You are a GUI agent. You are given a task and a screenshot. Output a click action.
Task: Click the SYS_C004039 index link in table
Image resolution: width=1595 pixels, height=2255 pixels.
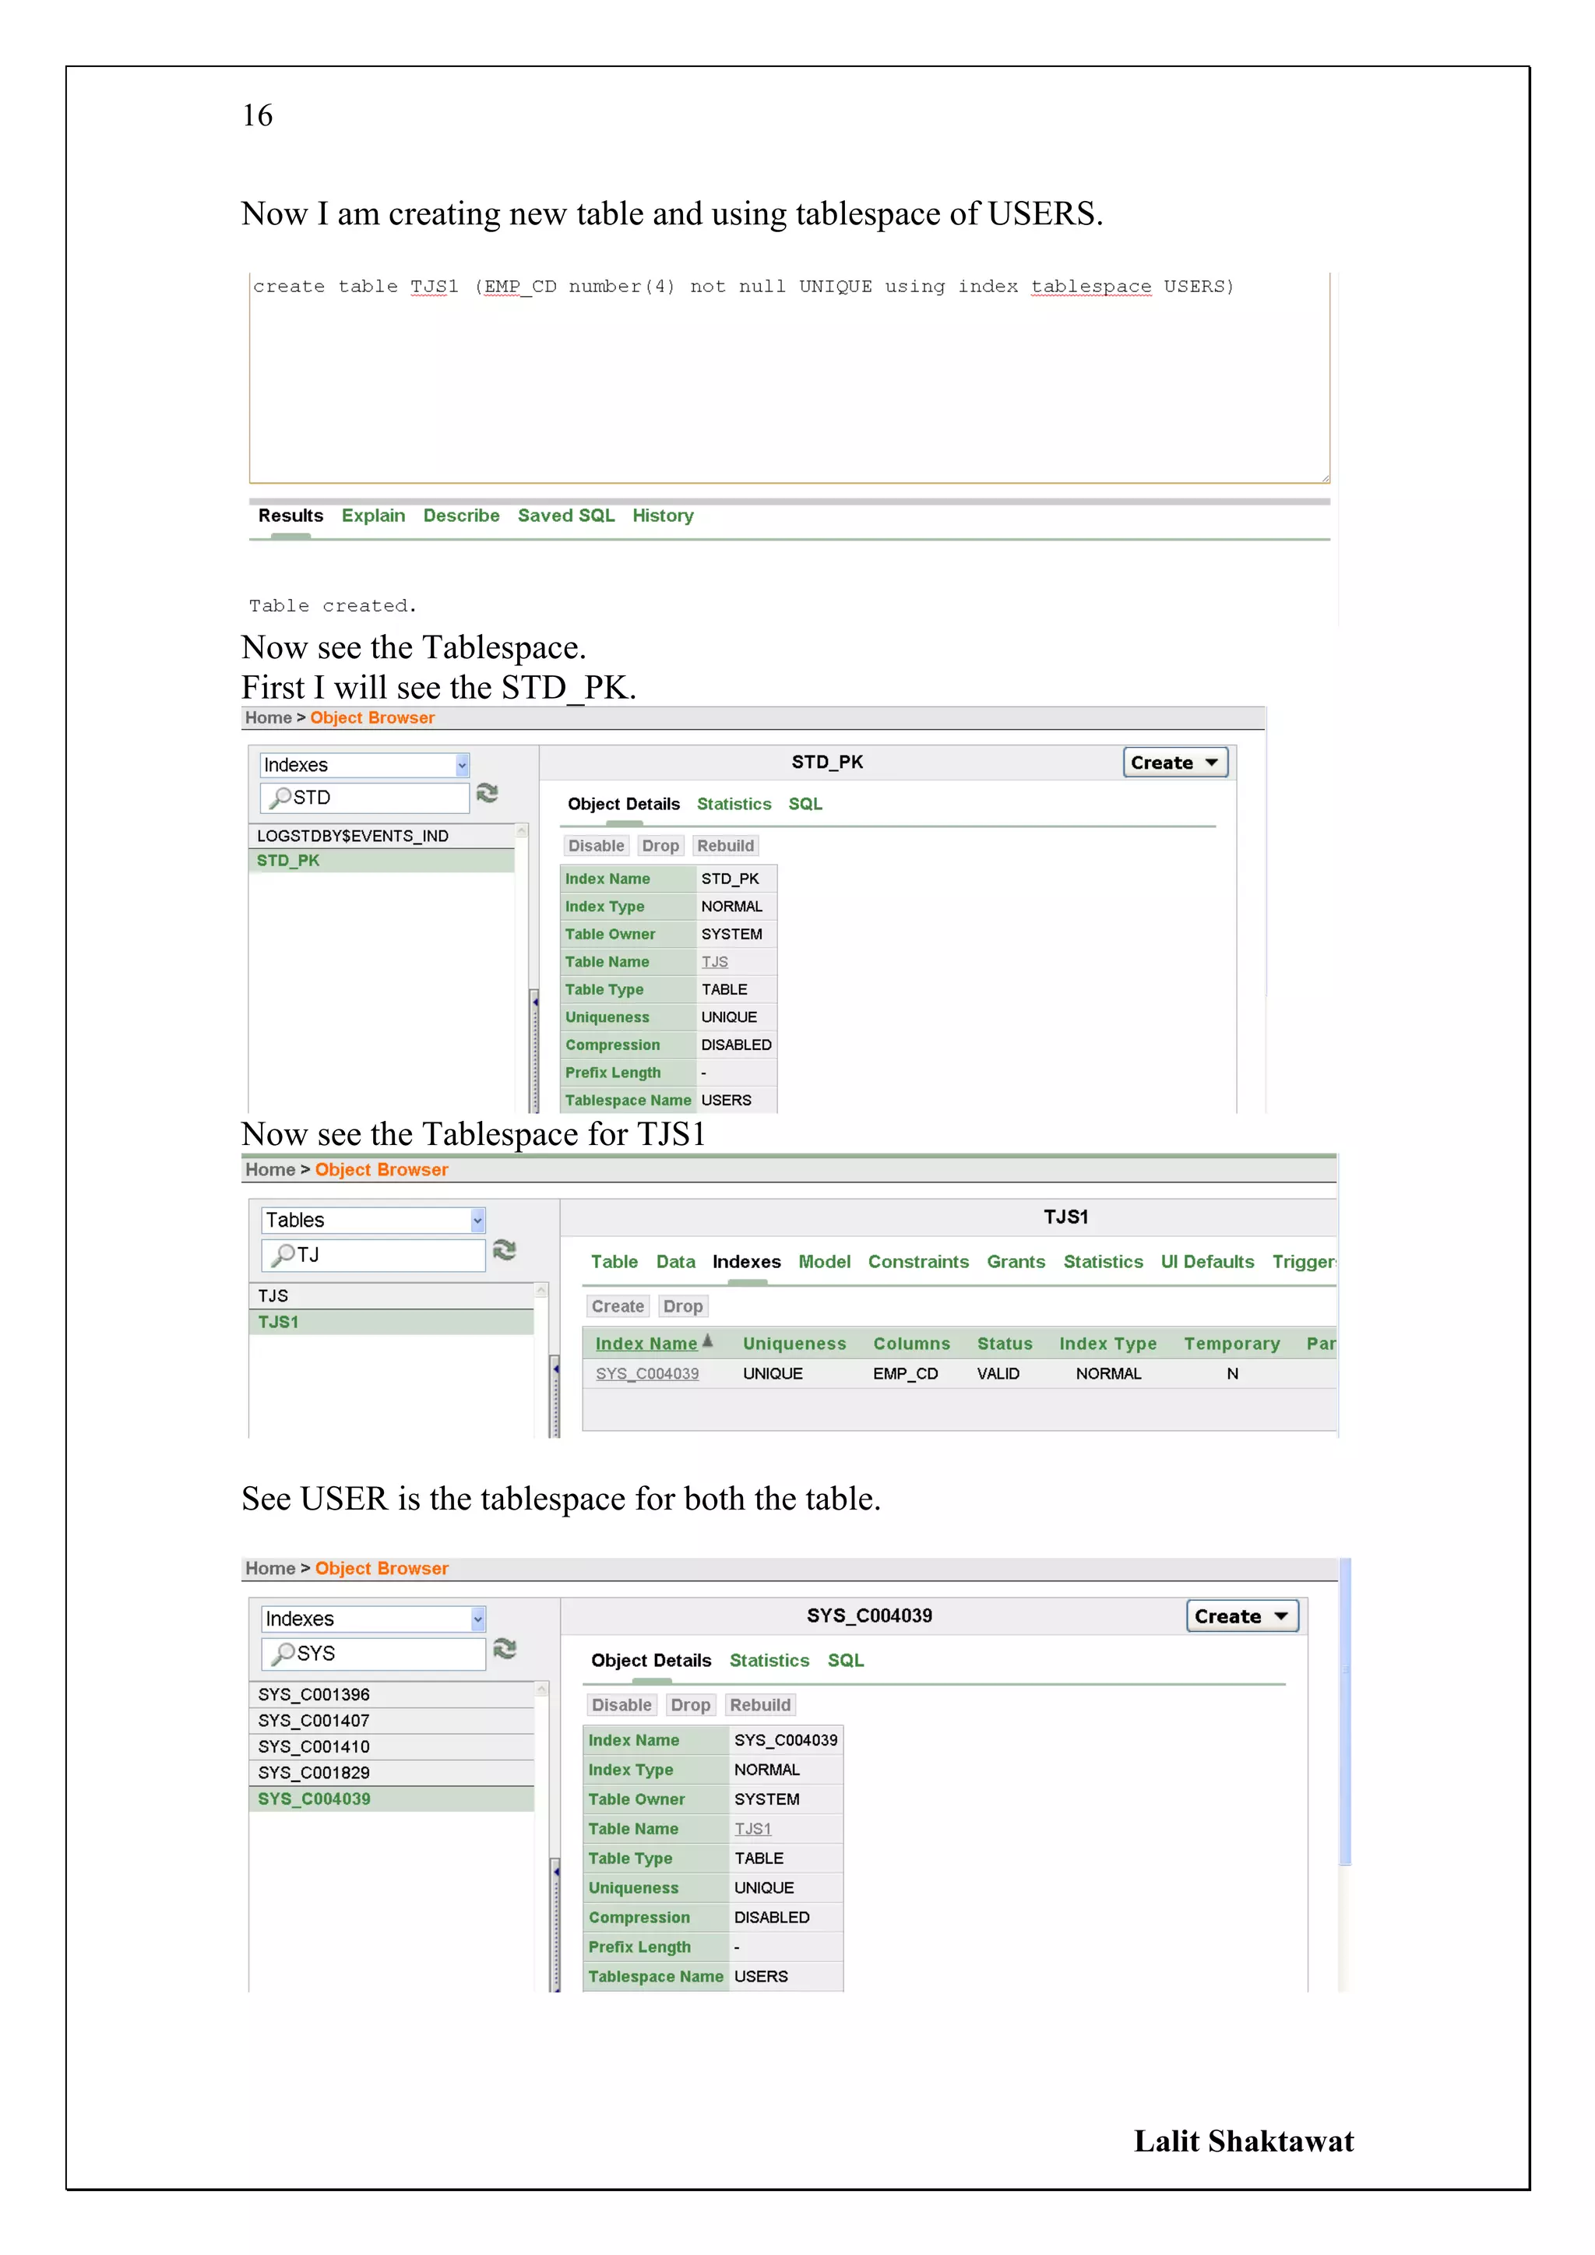pyautogui.click(x=647, y=1373)
